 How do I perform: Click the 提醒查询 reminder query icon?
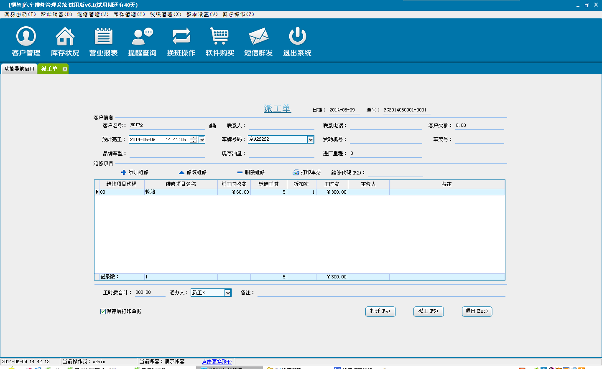[142, 37]
